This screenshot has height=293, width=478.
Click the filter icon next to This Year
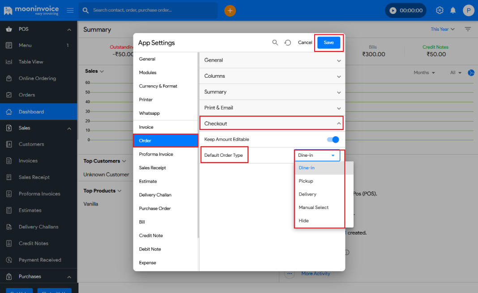[x=468, y=29]
